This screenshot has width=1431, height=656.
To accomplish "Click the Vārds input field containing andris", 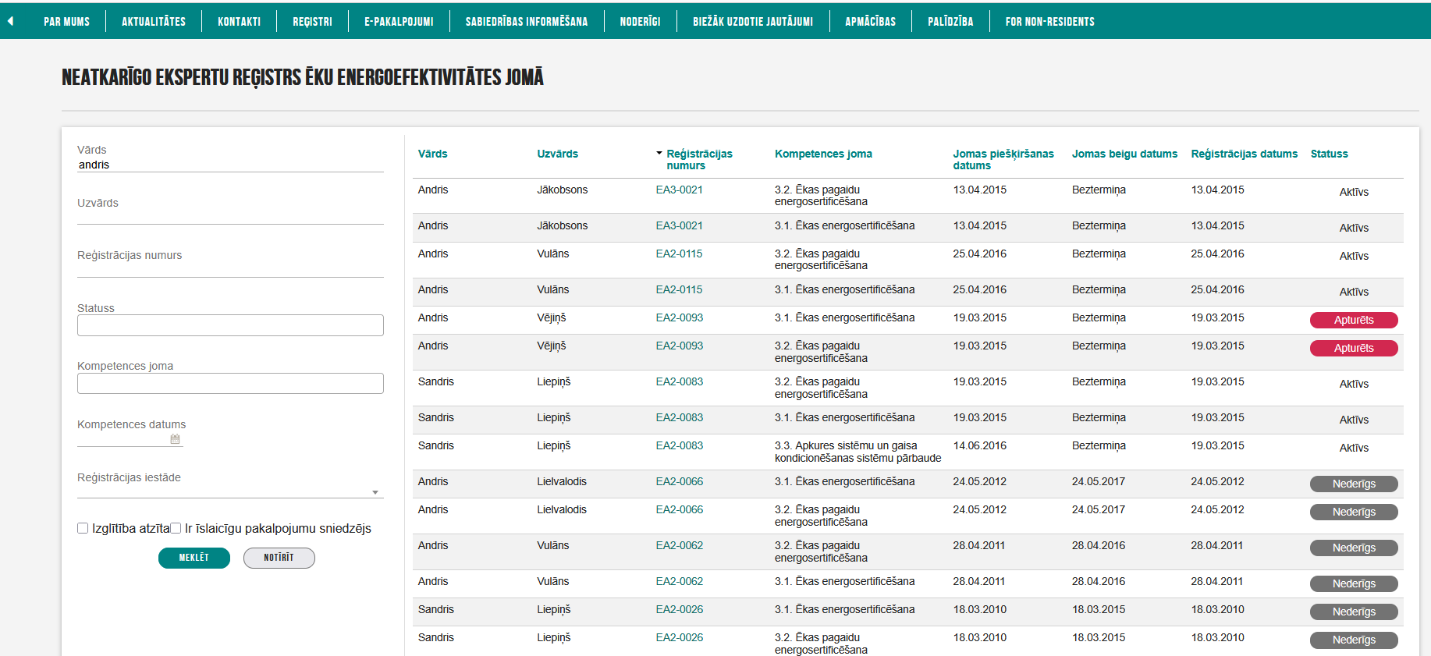I will (230, 165).
